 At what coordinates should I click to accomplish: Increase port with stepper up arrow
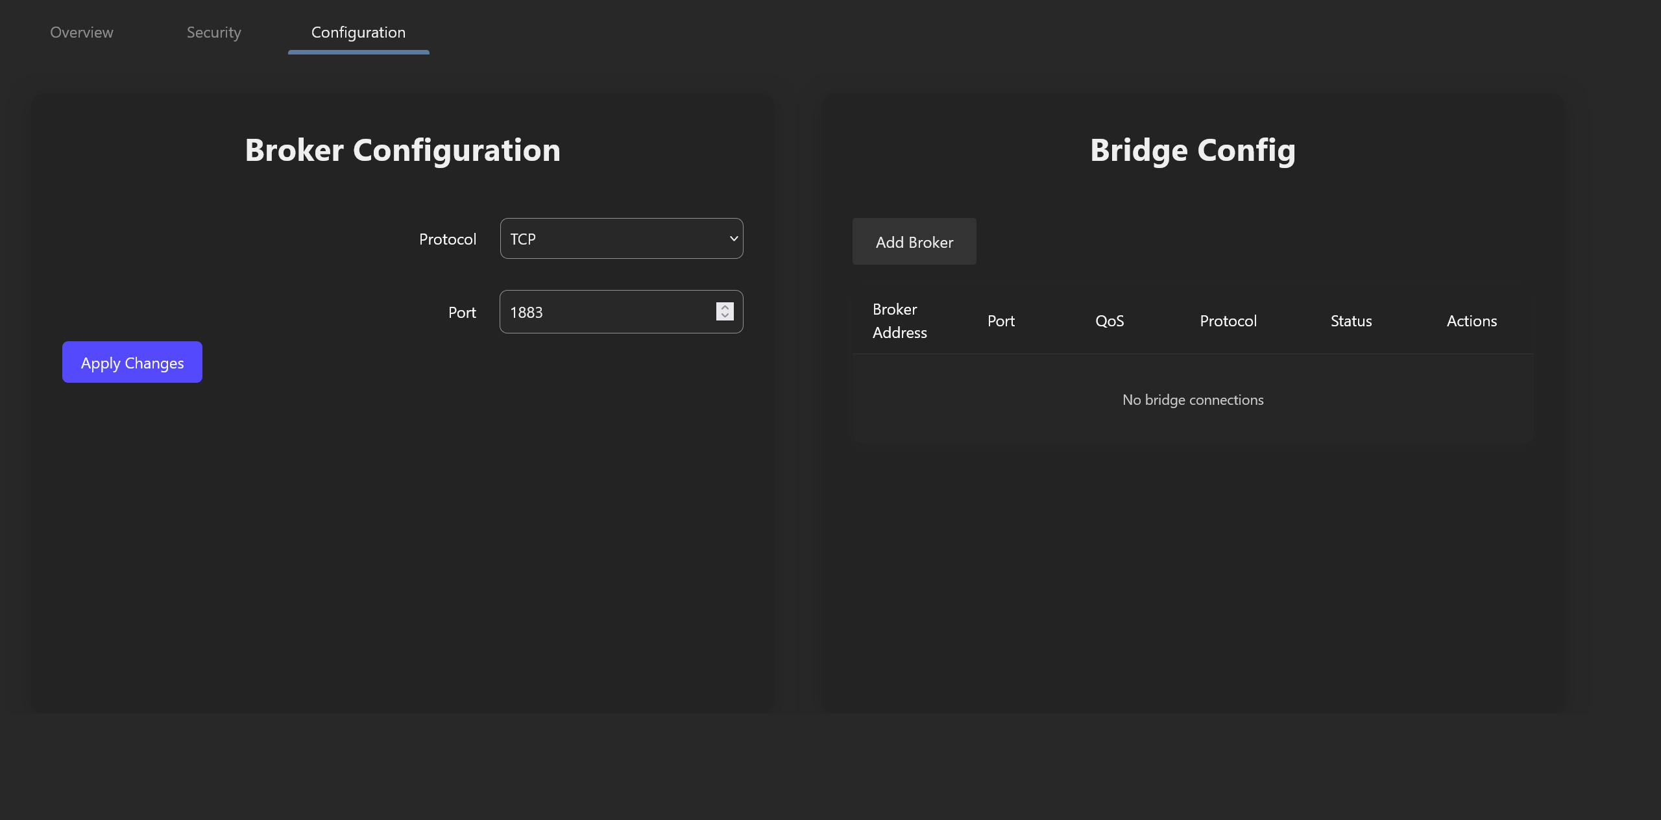click(x=725, y=307)
